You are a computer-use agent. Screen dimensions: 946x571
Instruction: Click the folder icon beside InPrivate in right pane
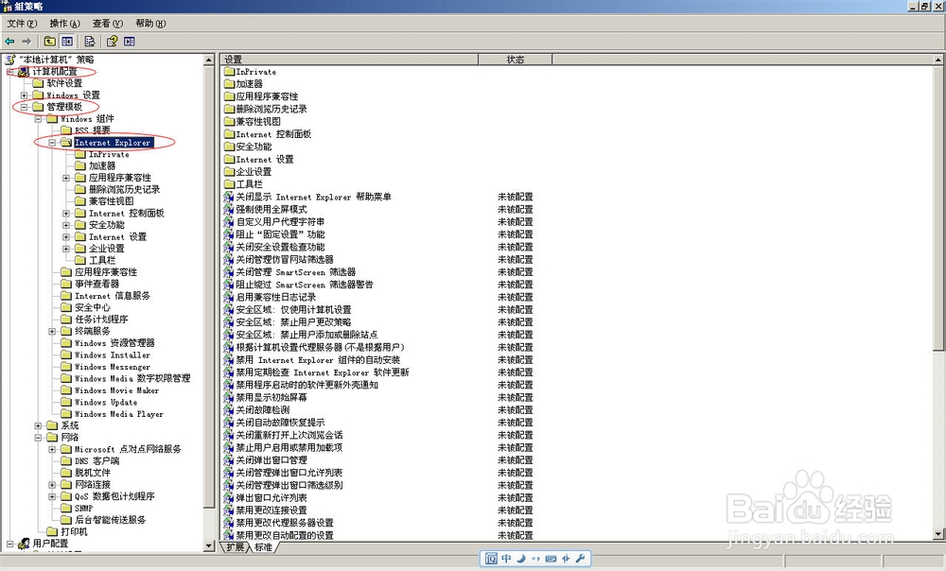(229, 71)
